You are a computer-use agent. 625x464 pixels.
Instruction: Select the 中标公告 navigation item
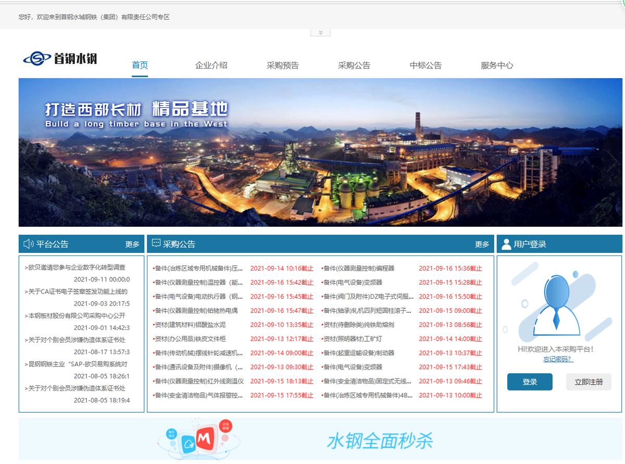click(425, 65)
